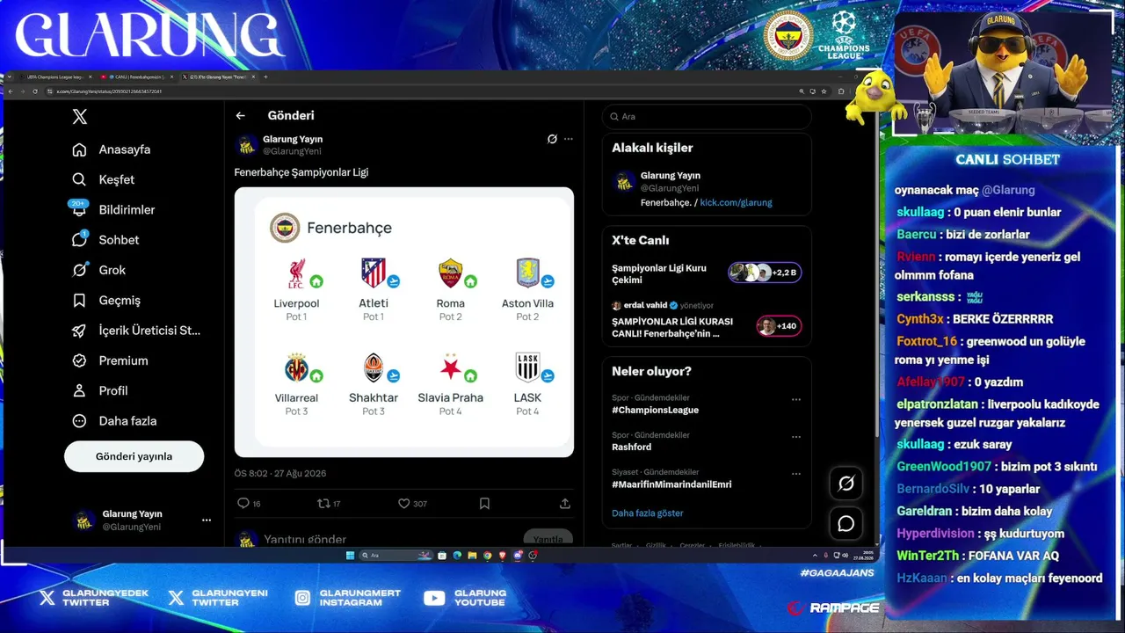Image resolution: width=1125 pixels, height=633 pixels.
Task: Click the +140 listeners badge
Action: pos(779,326)
